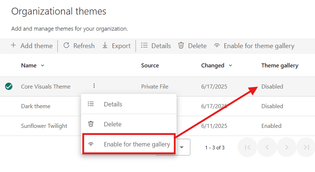Click the Details list icon in toolbar

click(144, 45)
